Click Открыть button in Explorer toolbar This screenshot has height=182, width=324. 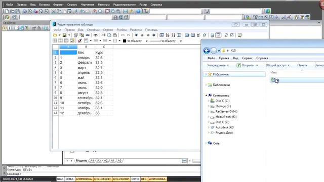tap(246, 65)
